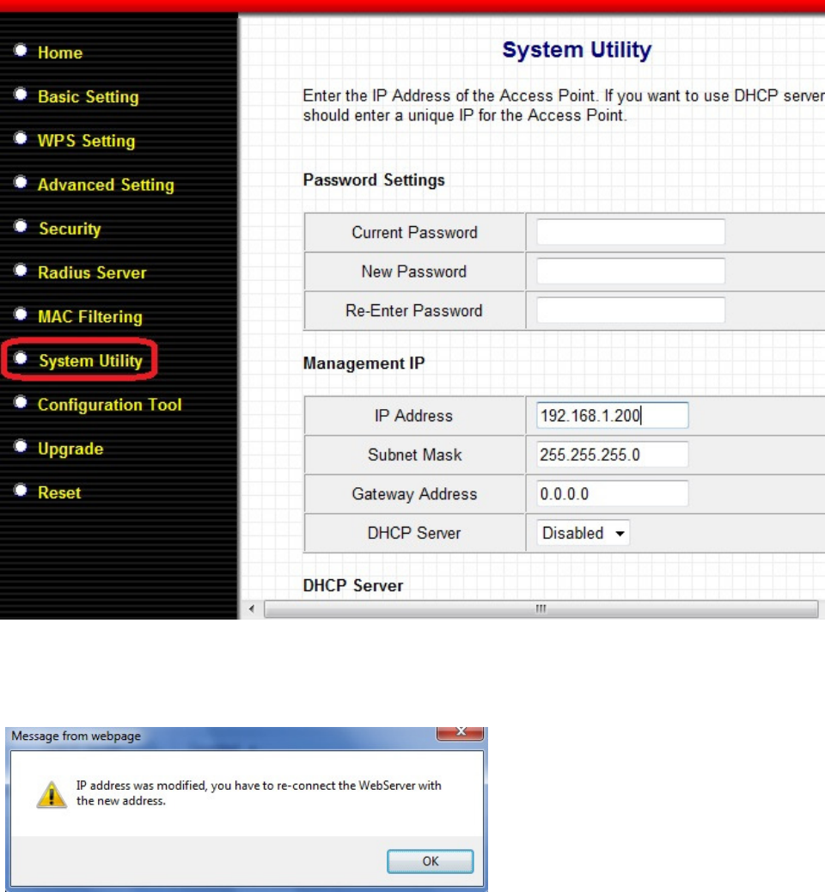Screen dimensions: 825x892
Task: Click the bottom DHCP Server section heading
Action: tap(352, 585)
